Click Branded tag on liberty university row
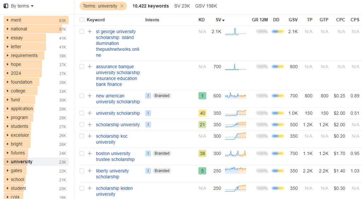This screenshot has height=199, width=362. coord(162,171)
